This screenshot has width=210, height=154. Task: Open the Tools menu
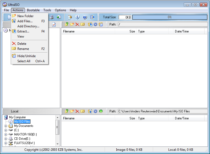[47, 10]
